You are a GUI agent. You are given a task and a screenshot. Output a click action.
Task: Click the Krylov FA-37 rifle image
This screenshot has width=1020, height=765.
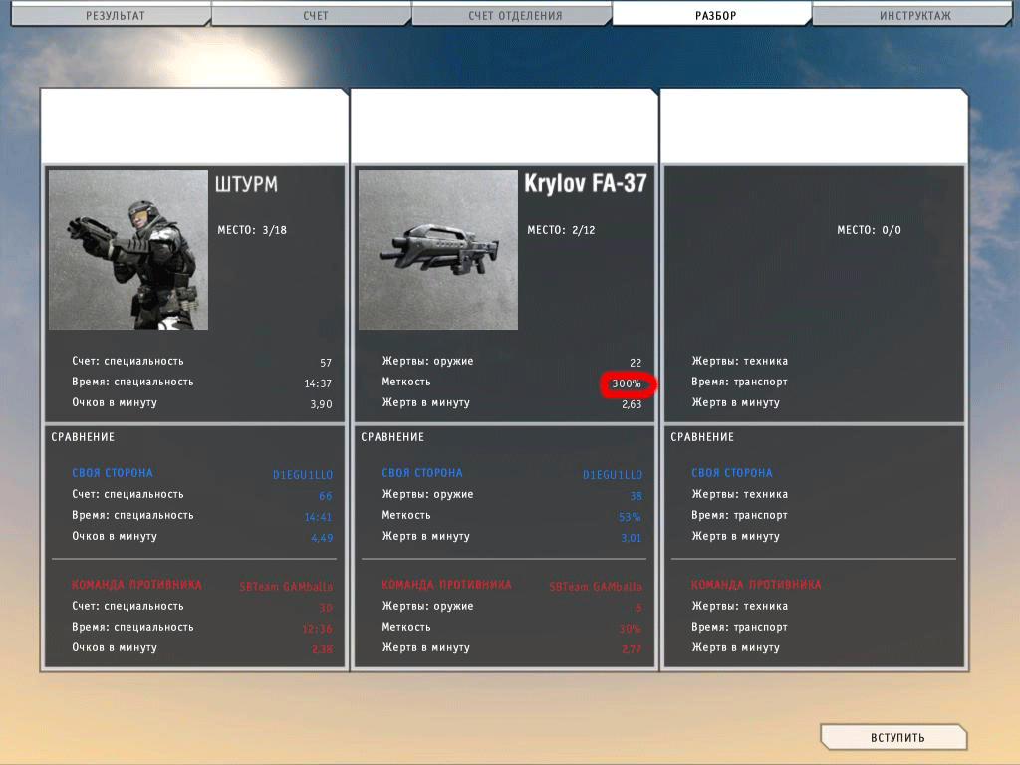[438, 250]
